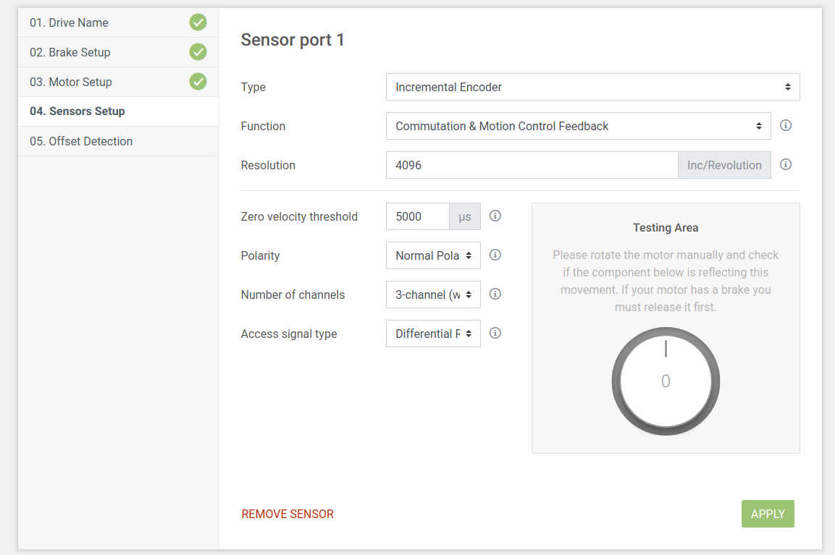Screen dimensions: 835x555
Task: Click the green checkmark beside Drive Name
Action: 198,22
